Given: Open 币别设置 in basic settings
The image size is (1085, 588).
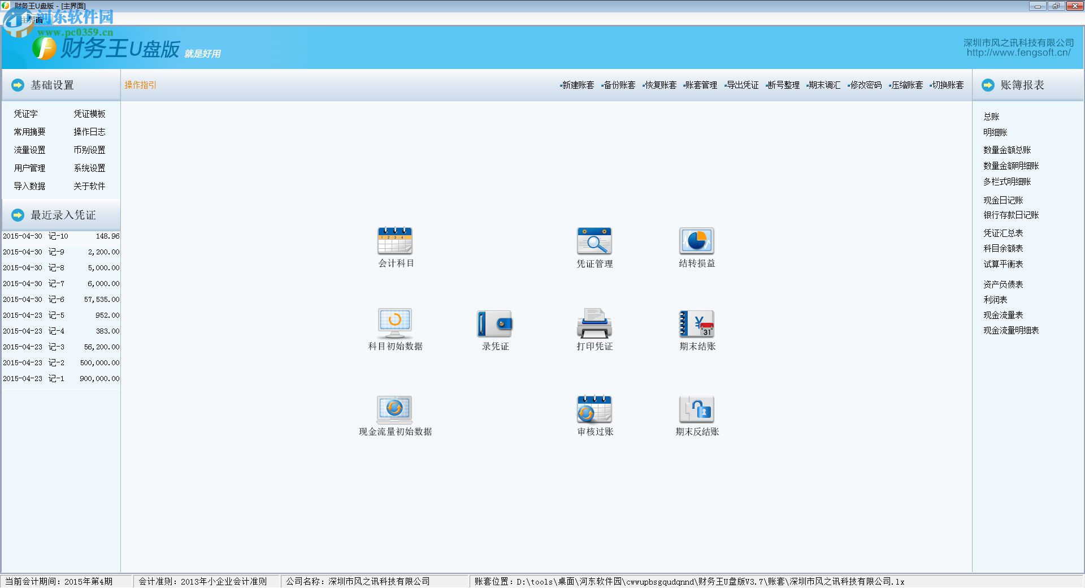Looking at the screenshot, I should (89, 150).
